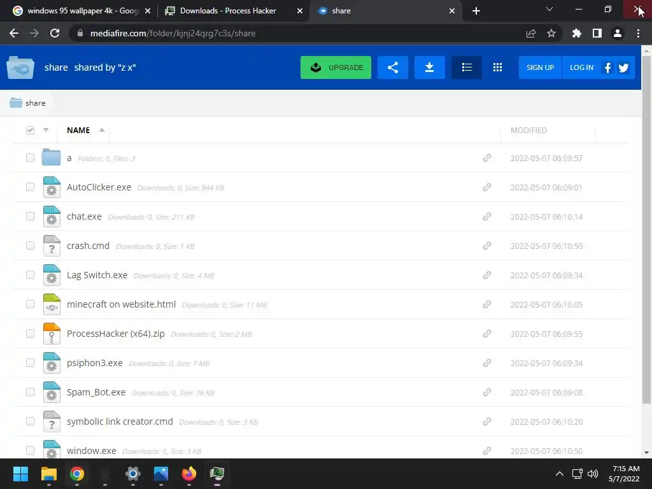Copy link icon for folder a

(487, 158)
